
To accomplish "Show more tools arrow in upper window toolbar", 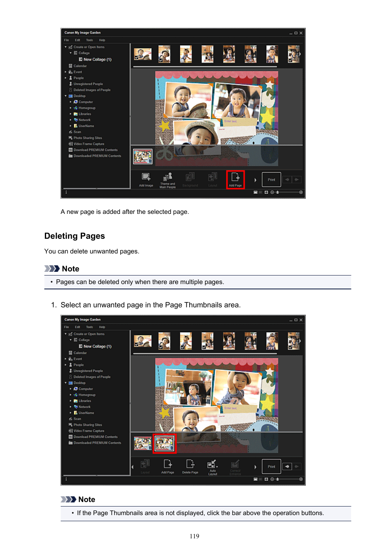I will click(x=255, y=180).
